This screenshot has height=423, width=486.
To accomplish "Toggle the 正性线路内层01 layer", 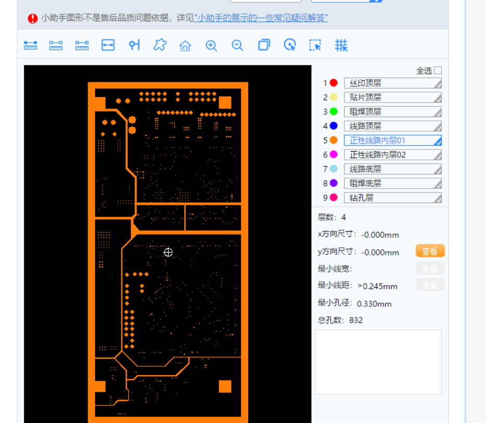I will point(393,140).
